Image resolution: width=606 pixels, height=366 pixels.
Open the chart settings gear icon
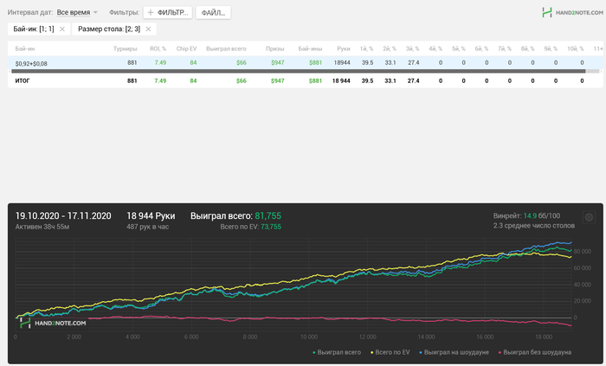pos(589,217)
